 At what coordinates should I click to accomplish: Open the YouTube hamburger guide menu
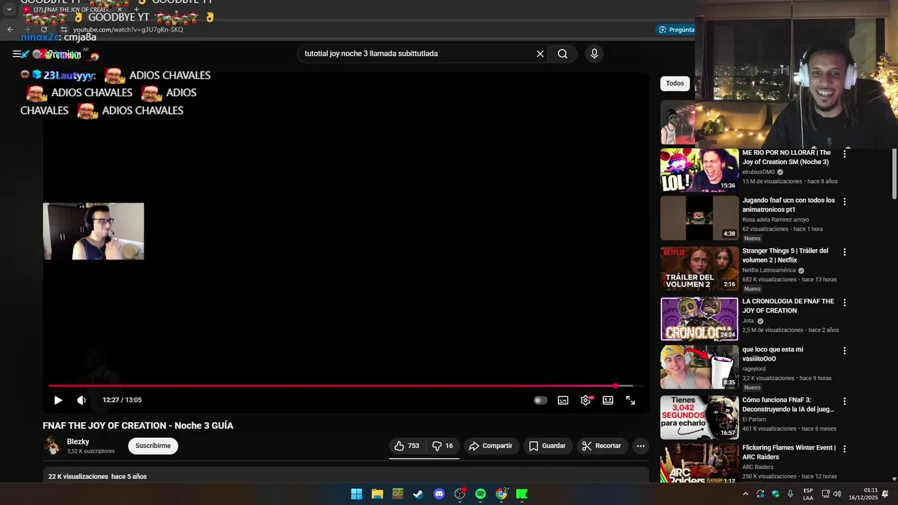pos(17,54)
